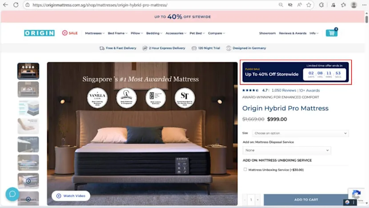Open the Showroom page
Image resolution: width=369 pixels, height=208 pixels.
[267, 33]
